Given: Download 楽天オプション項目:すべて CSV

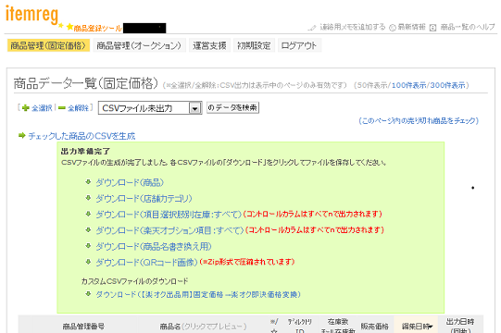Looking at the screenshot, I should point(169,230).
